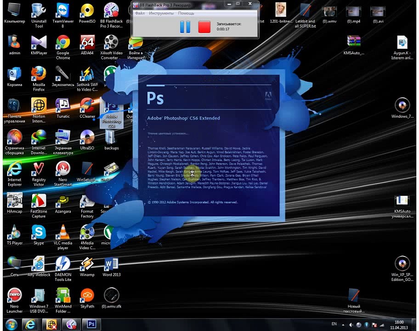Viewport: 419px width, 331px height.
Task: Select the AIDA64 desktop icon
Action: click(87, 45)
